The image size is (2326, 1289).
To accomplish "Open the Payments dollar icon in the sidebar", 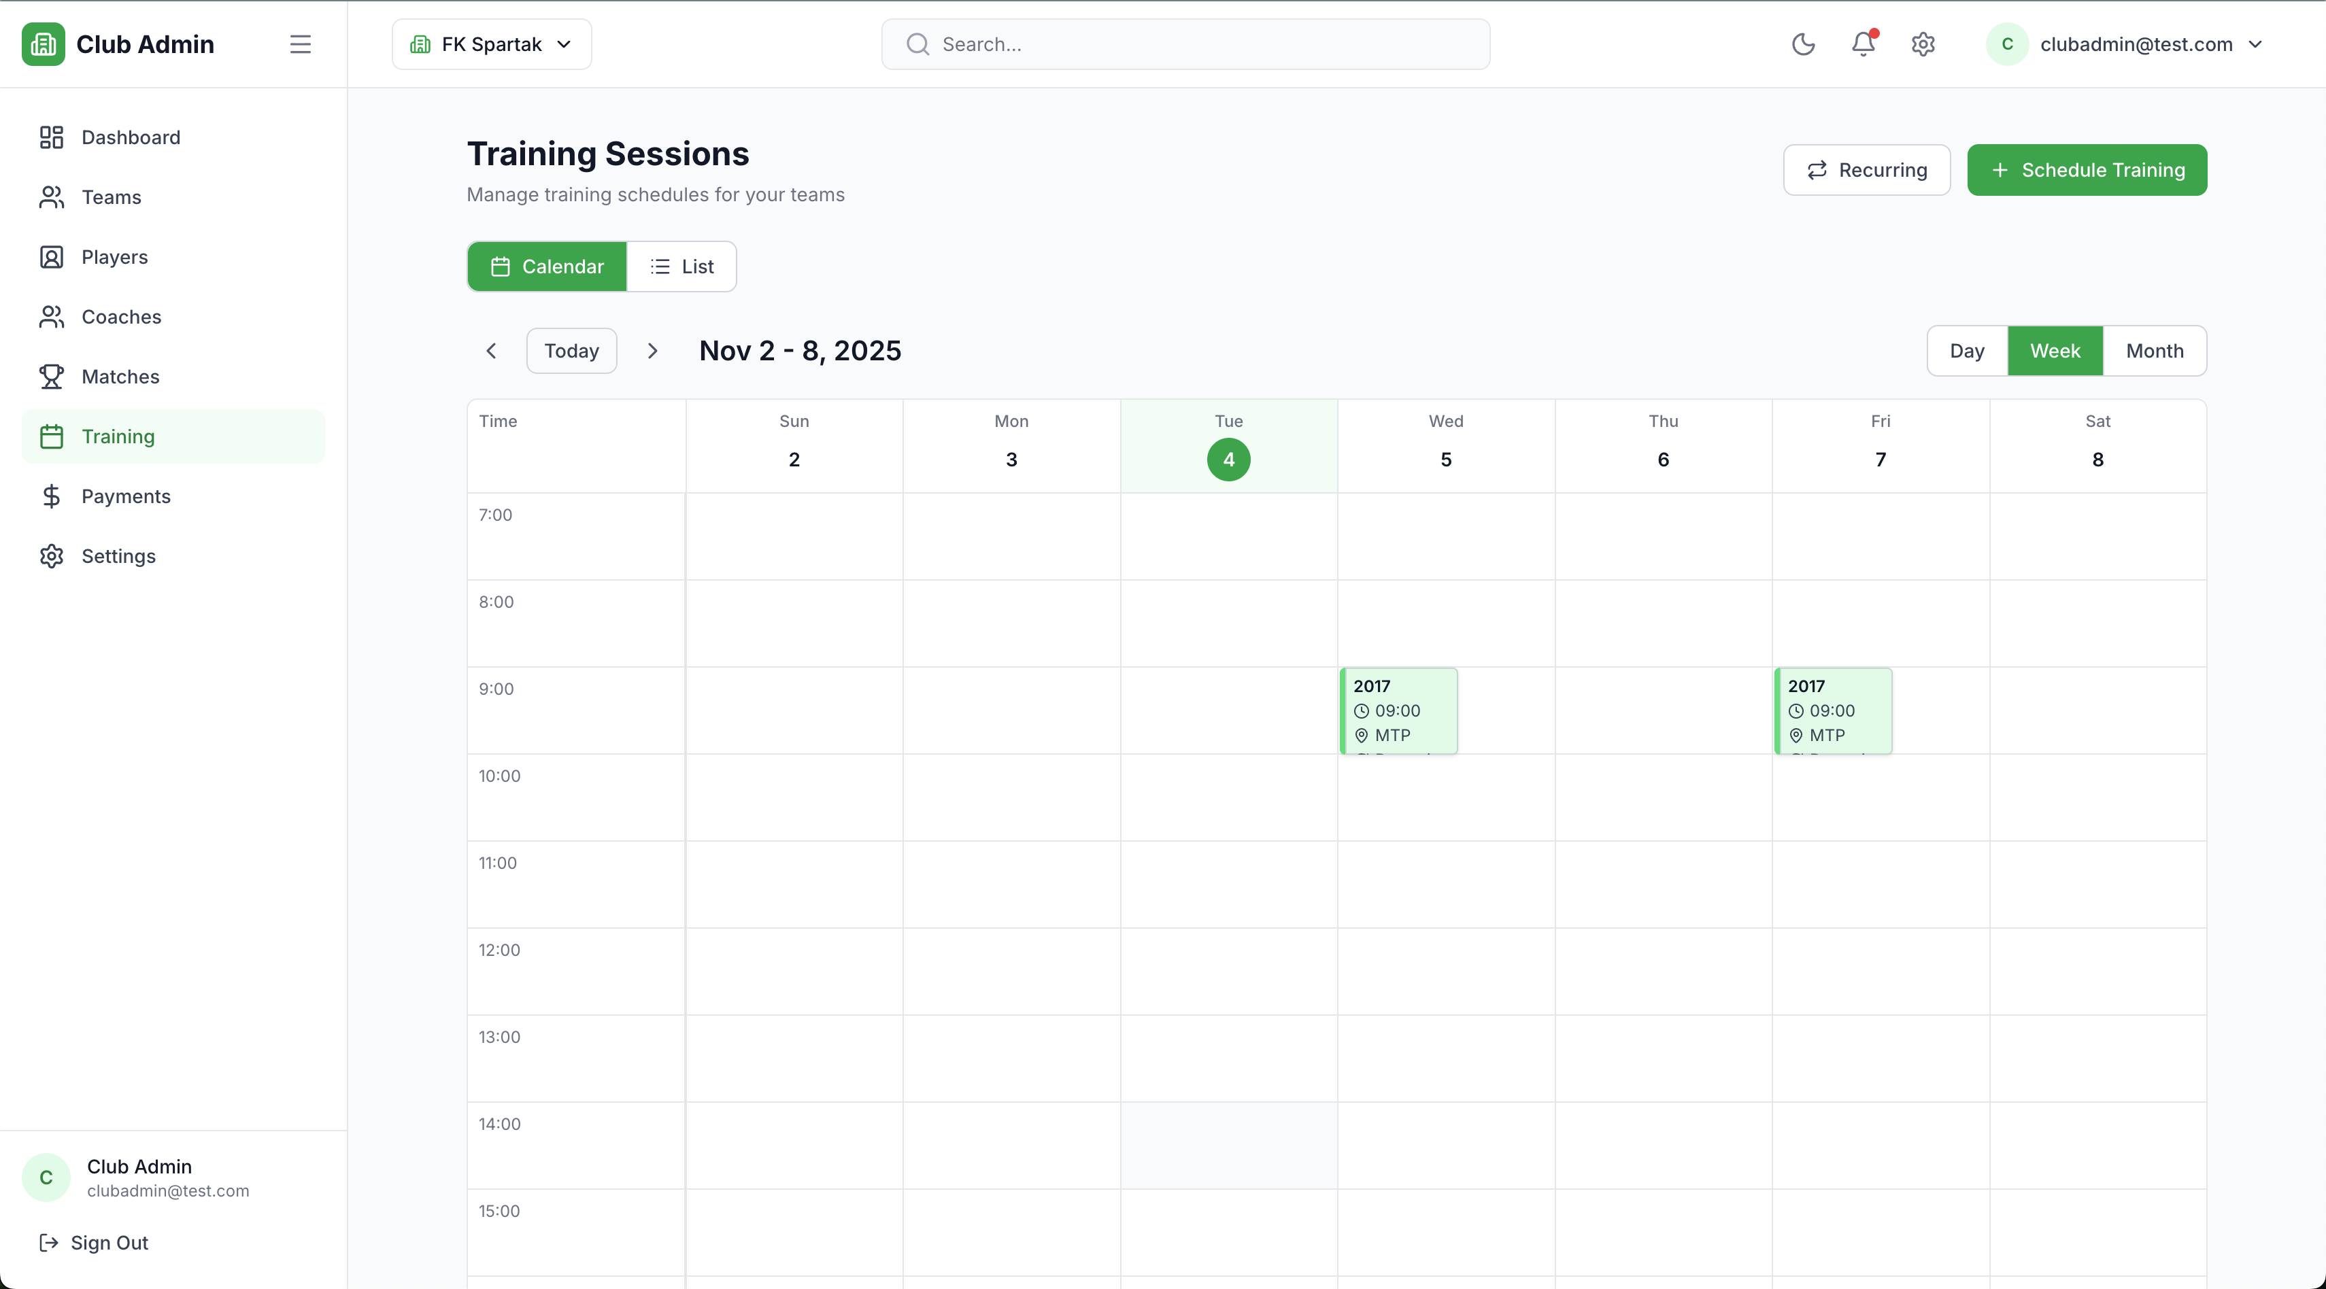I will point(52,496).
